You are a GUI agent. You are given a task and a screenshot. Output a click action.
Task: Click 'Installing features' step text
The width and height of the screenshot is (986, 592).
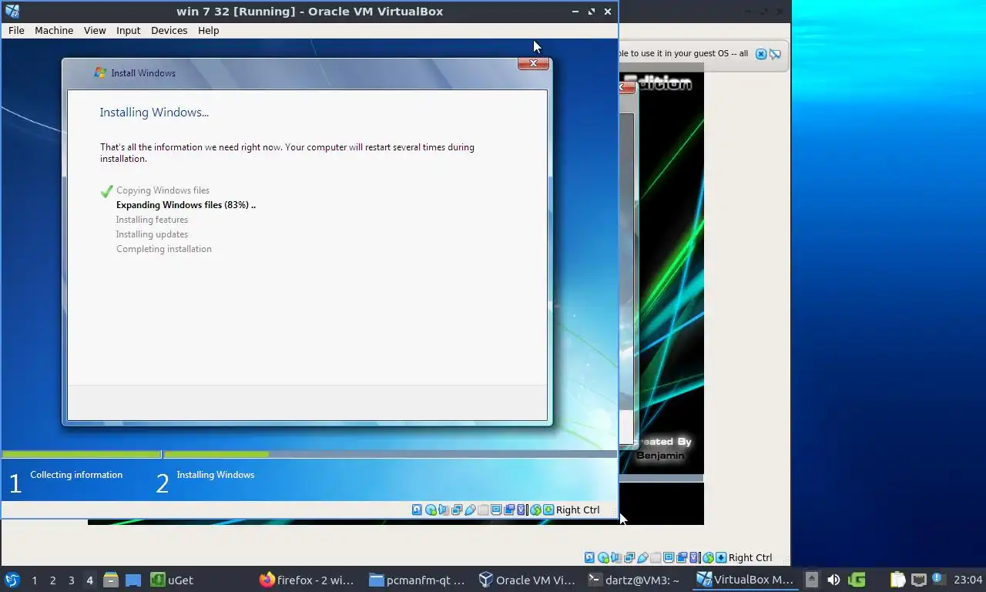coord(152,220)
